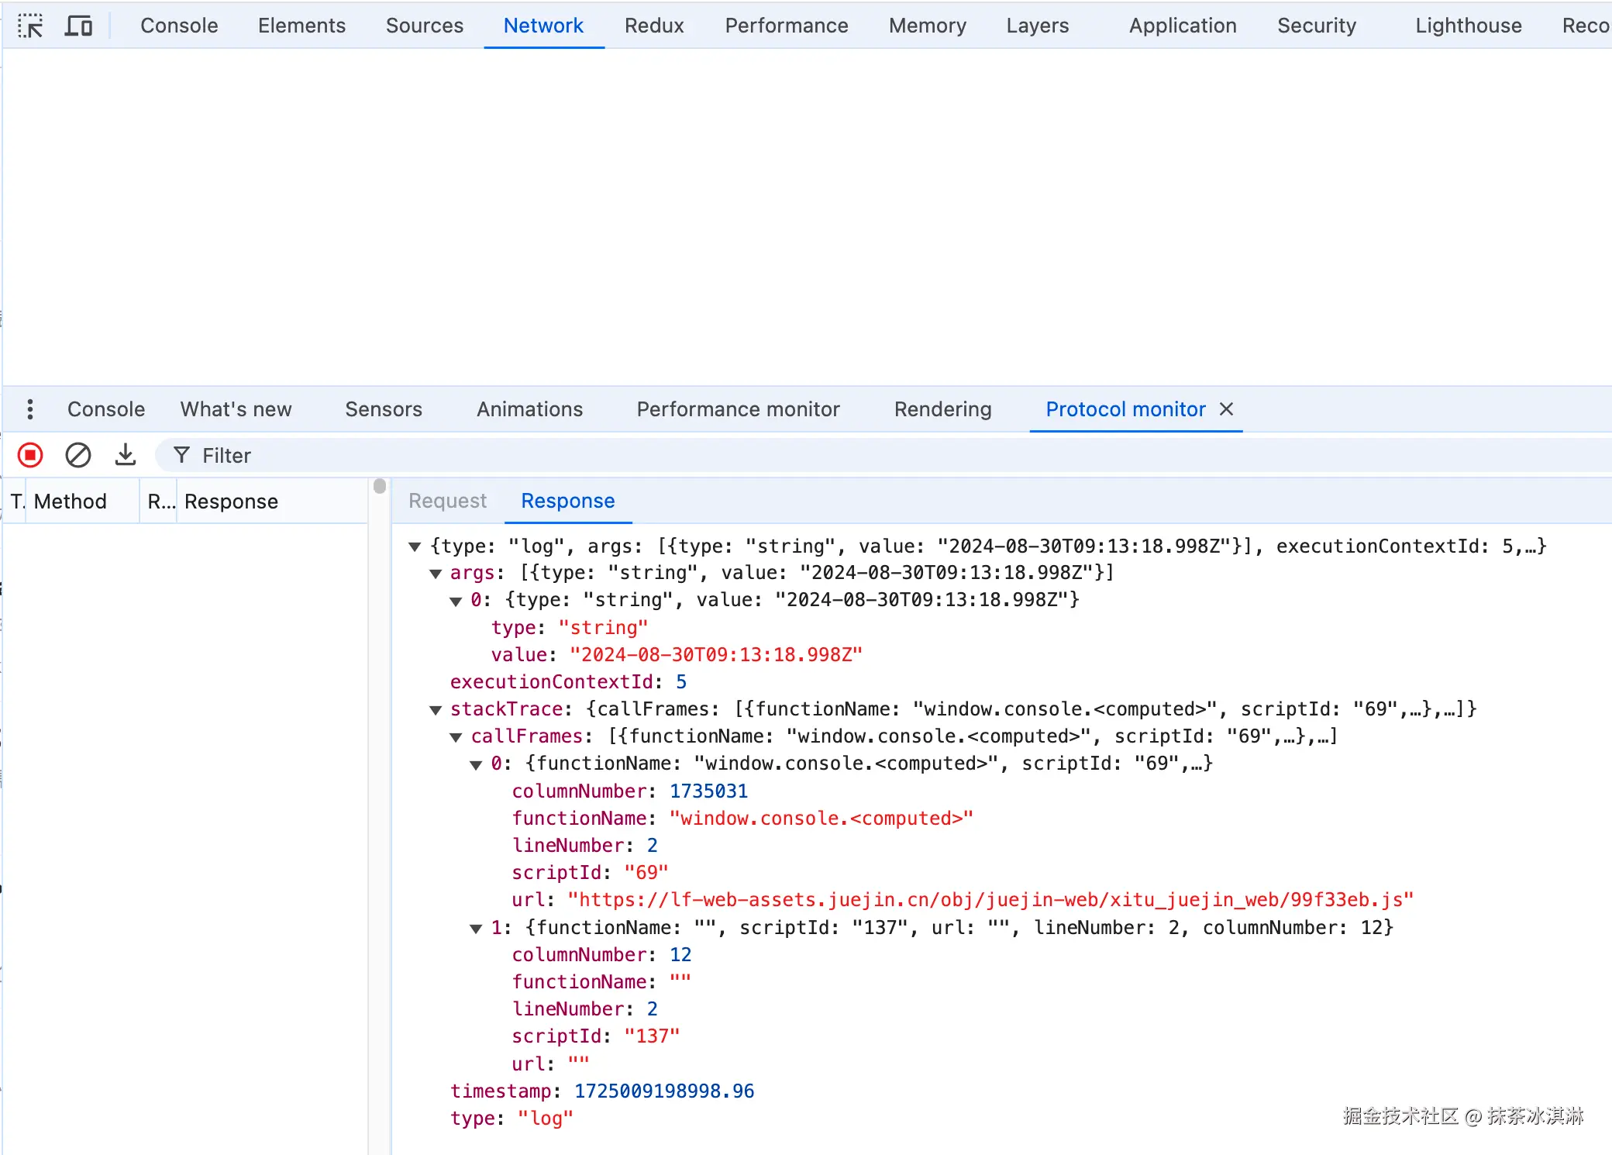Click the message list scrollbar thumb
The height and width of the screenshot is (1155, 1612).
[x=379, y=487]
